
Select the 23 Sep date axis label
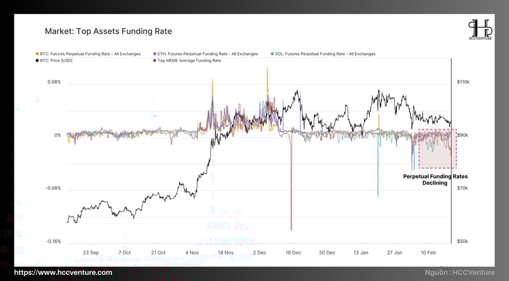tap(91, 253)
